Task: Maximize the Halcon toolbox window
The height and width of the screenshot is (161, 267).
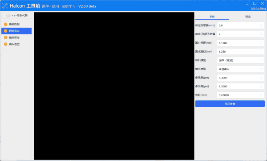Action: (255, 4)
